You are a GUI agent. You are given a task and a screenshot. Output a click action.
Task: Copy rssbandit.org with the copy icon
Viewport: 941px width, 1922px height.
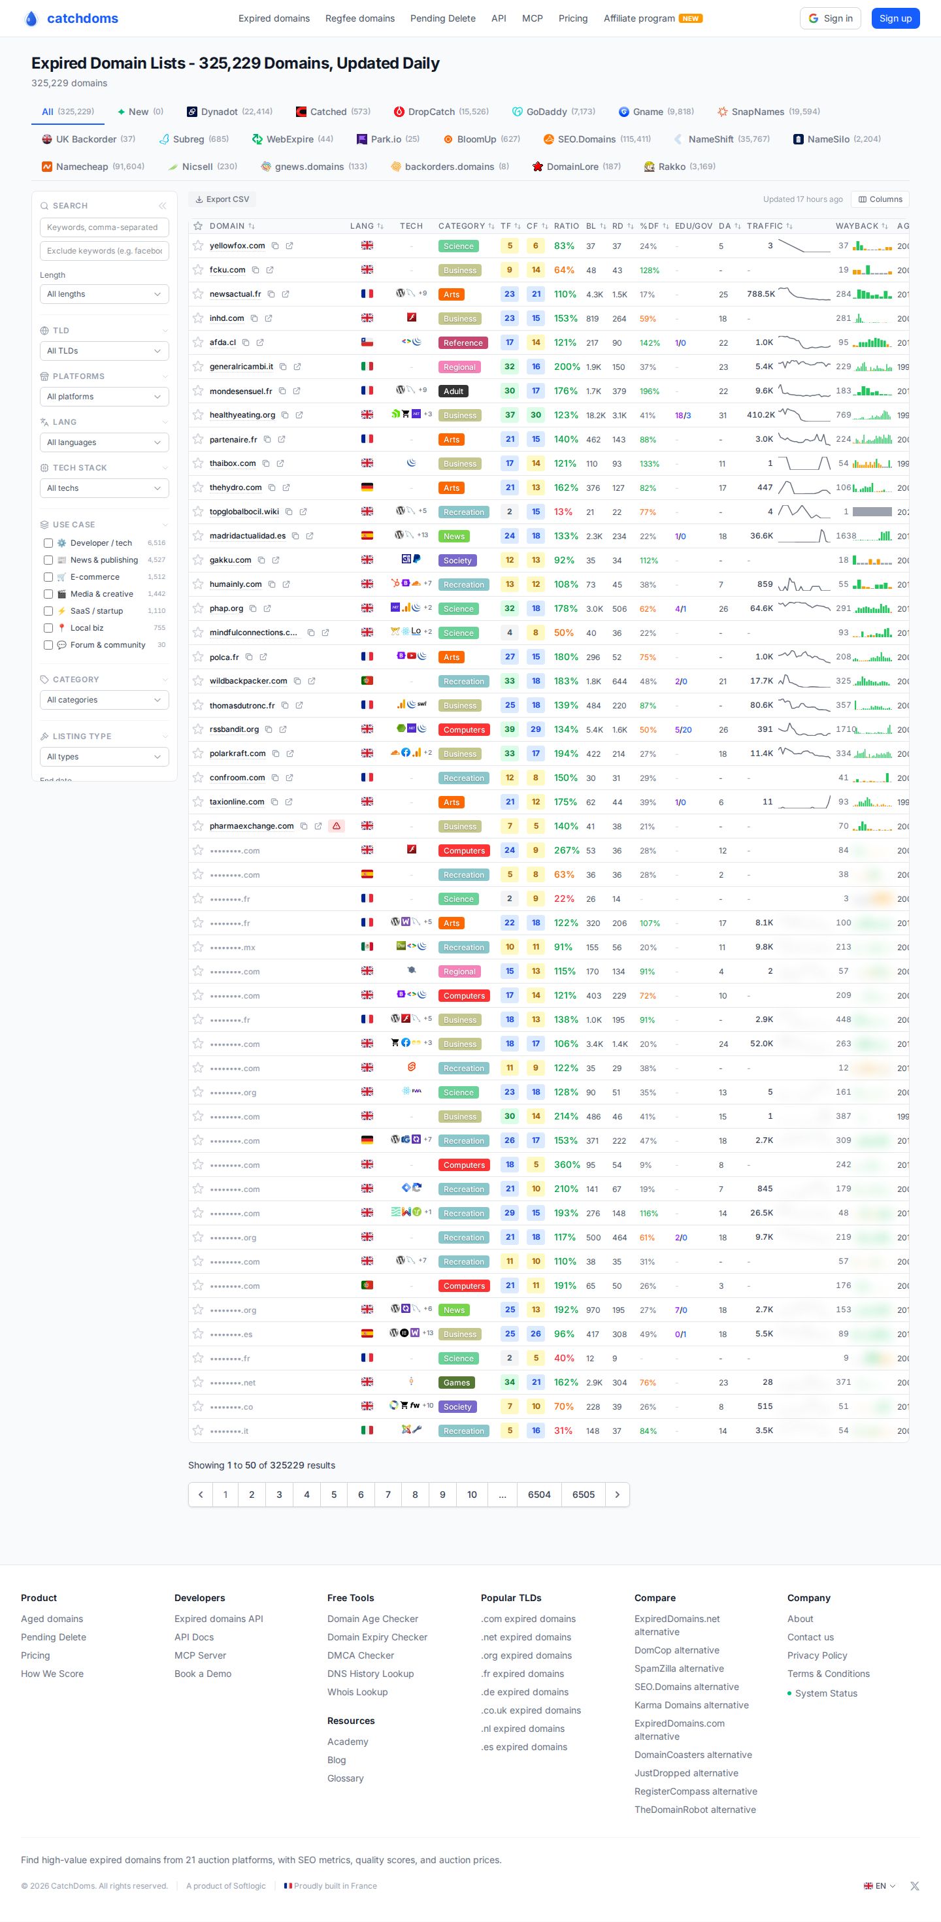tap(269, 729)
